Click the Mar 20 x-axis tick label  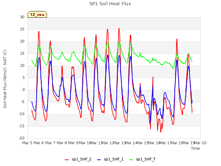pos(200,143)
